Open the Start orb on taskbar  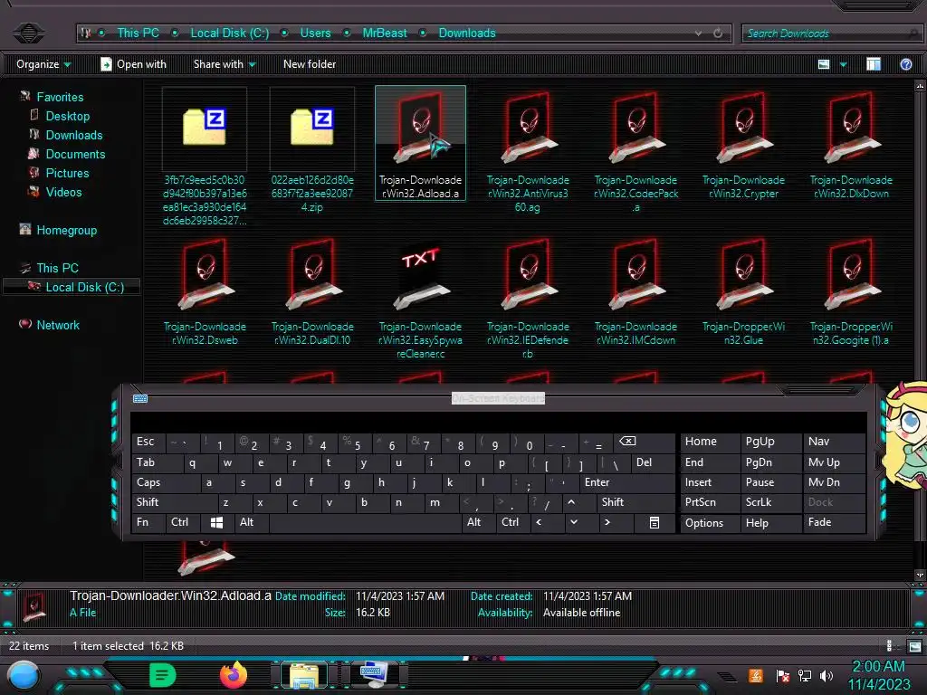coord(24,675)
